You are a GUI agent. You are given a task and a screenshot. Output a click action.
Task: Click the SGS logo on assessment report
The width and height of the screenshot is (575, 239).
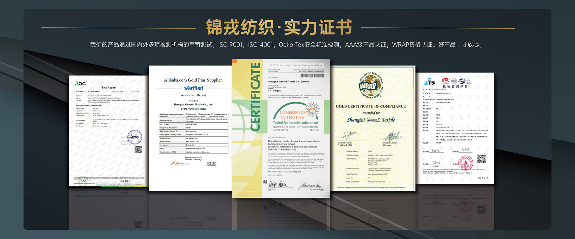pyautogui.click(x=211, y=164)
